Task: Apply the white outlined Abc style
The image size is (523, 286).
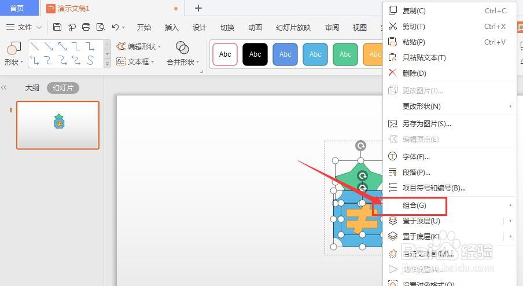Action: (x=225, y=54)
